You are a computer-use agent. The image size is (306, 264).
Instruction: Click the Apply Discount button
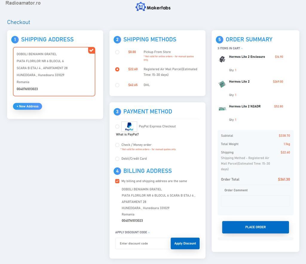(185, 243)
